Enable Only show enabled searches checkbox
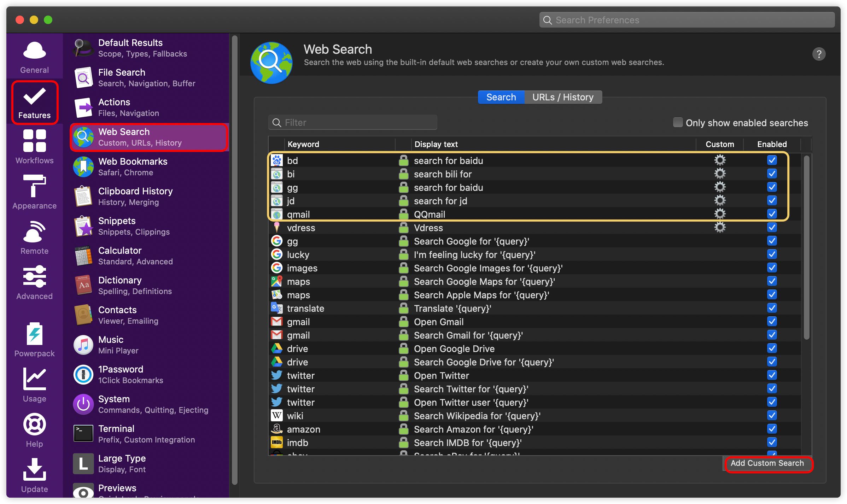The height and width of the screenshot is (504, 847). coord(677,123)
